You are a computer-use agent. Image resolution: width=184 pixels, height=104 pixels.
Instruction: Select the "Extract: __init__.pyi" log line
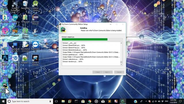(70, 43)
